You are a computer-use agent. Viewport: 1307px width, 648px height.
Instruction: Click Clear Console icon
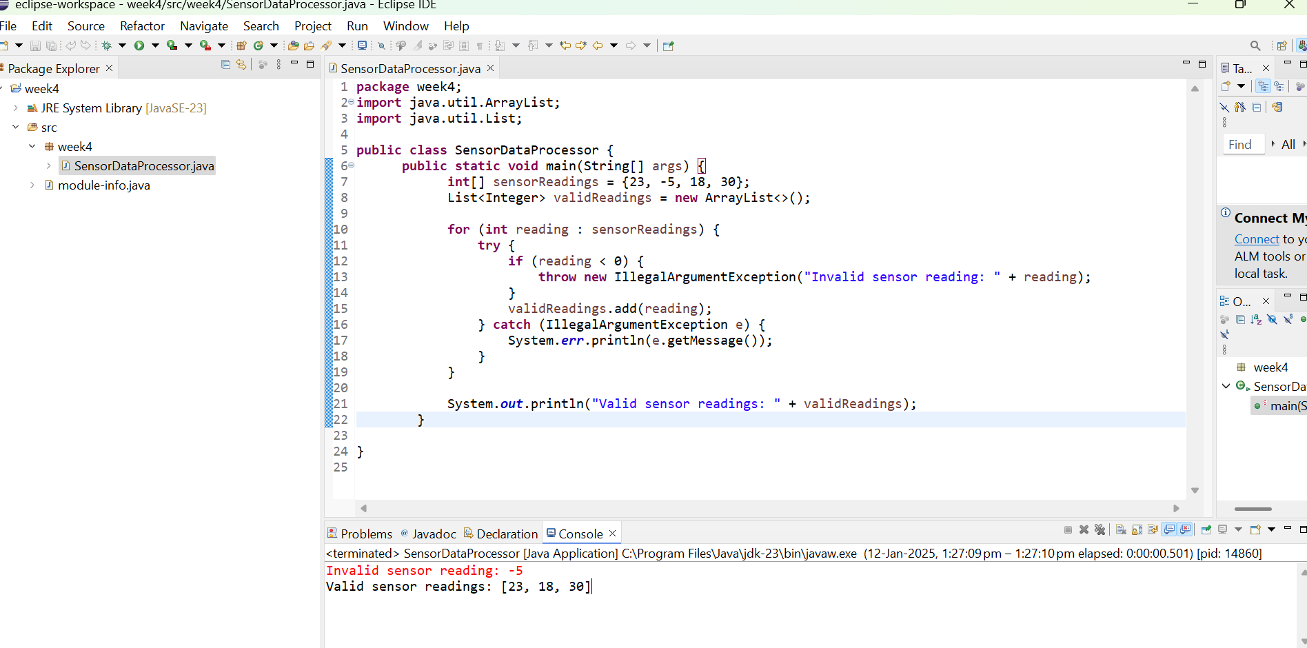coord(1121,529)
